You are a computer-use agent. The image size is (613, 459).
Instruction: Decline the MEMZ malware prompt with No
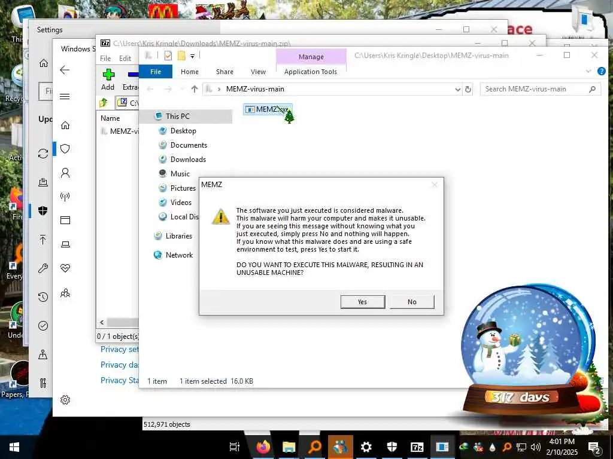click(x=412, y=302)
